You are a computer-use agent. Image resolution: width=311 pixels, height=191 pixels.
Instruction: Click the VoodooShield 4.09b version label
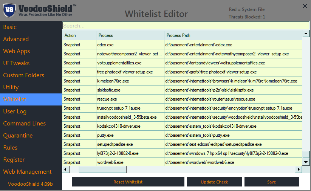click(30, 184)
